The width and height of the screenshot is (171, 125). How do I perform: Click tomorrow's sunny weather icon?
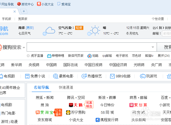(95, 30)
